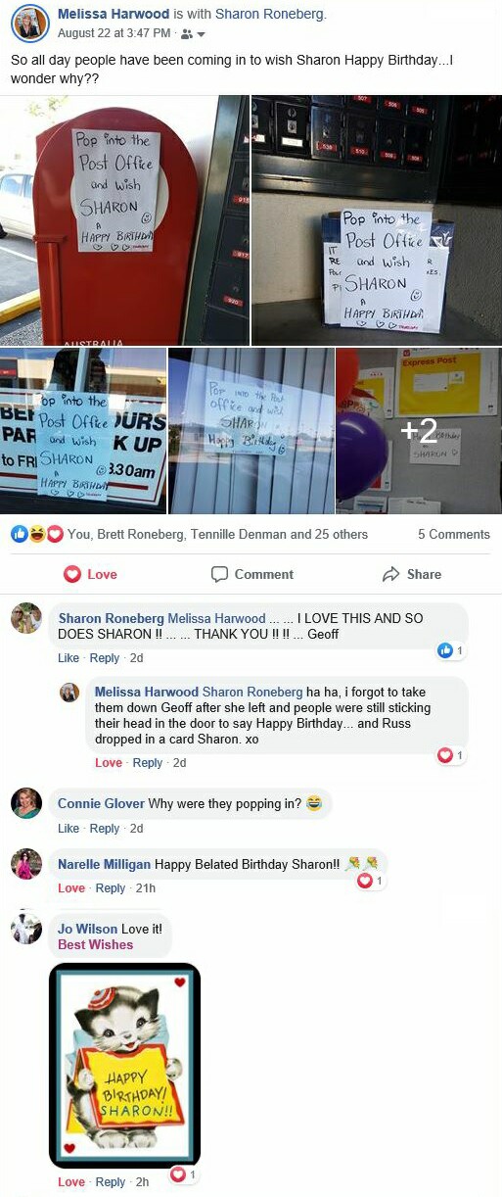Open the 5 Comments link
502x1197 pixels.
pyautogui.click(x=453, y=534)
